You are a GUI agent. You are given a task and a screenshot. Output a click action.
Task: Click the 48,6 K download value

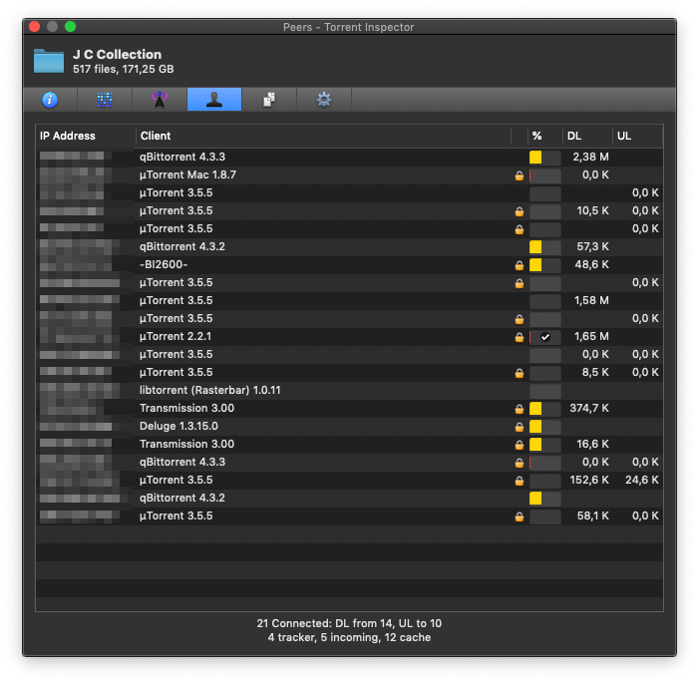coord(591,265)
